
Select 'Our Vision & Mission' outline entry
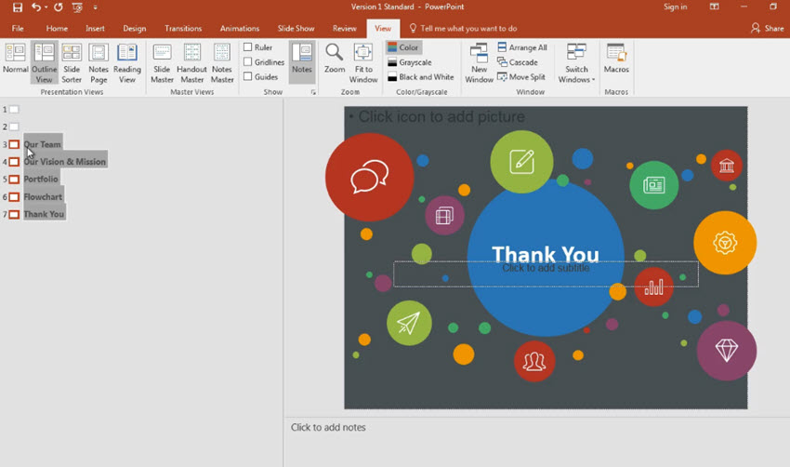pos(64,161)
